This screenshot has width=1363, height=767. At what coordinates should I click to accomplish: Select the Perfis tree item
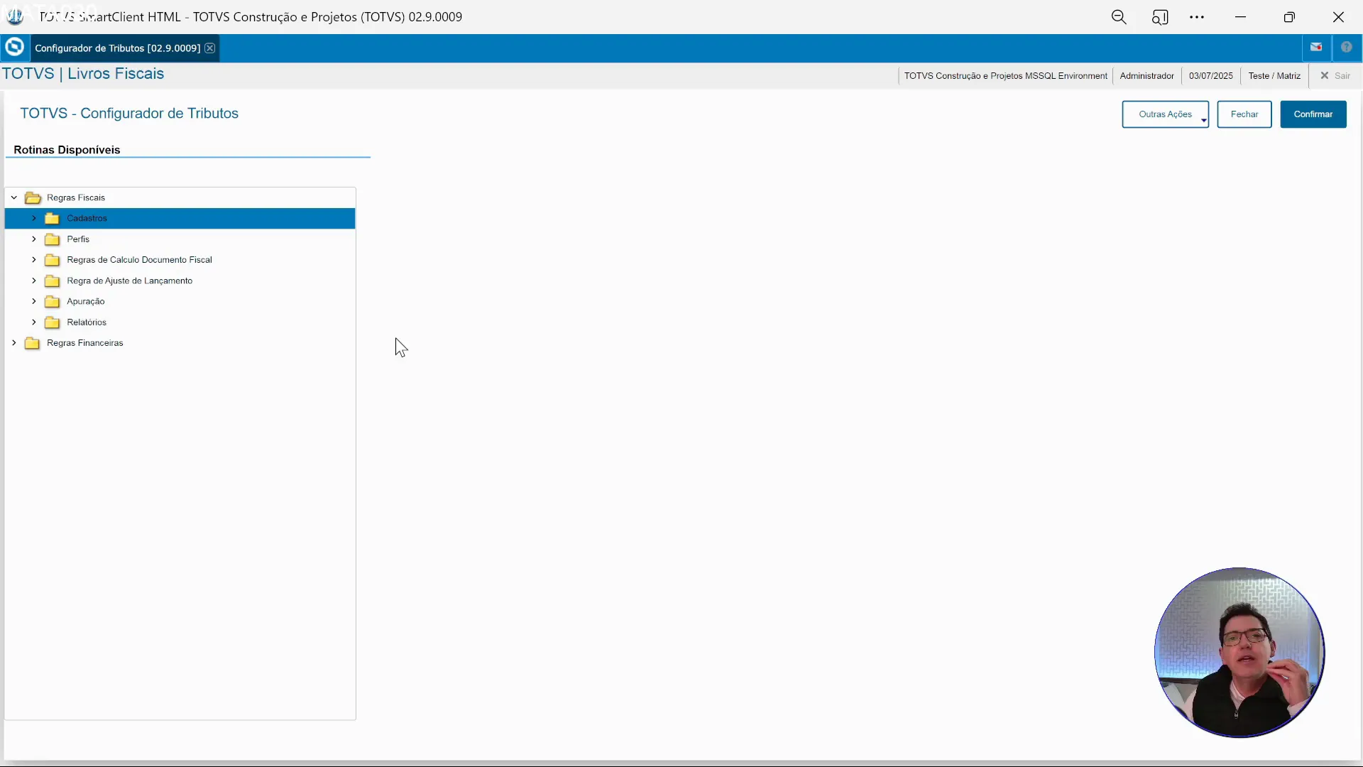tap(78, 239)
